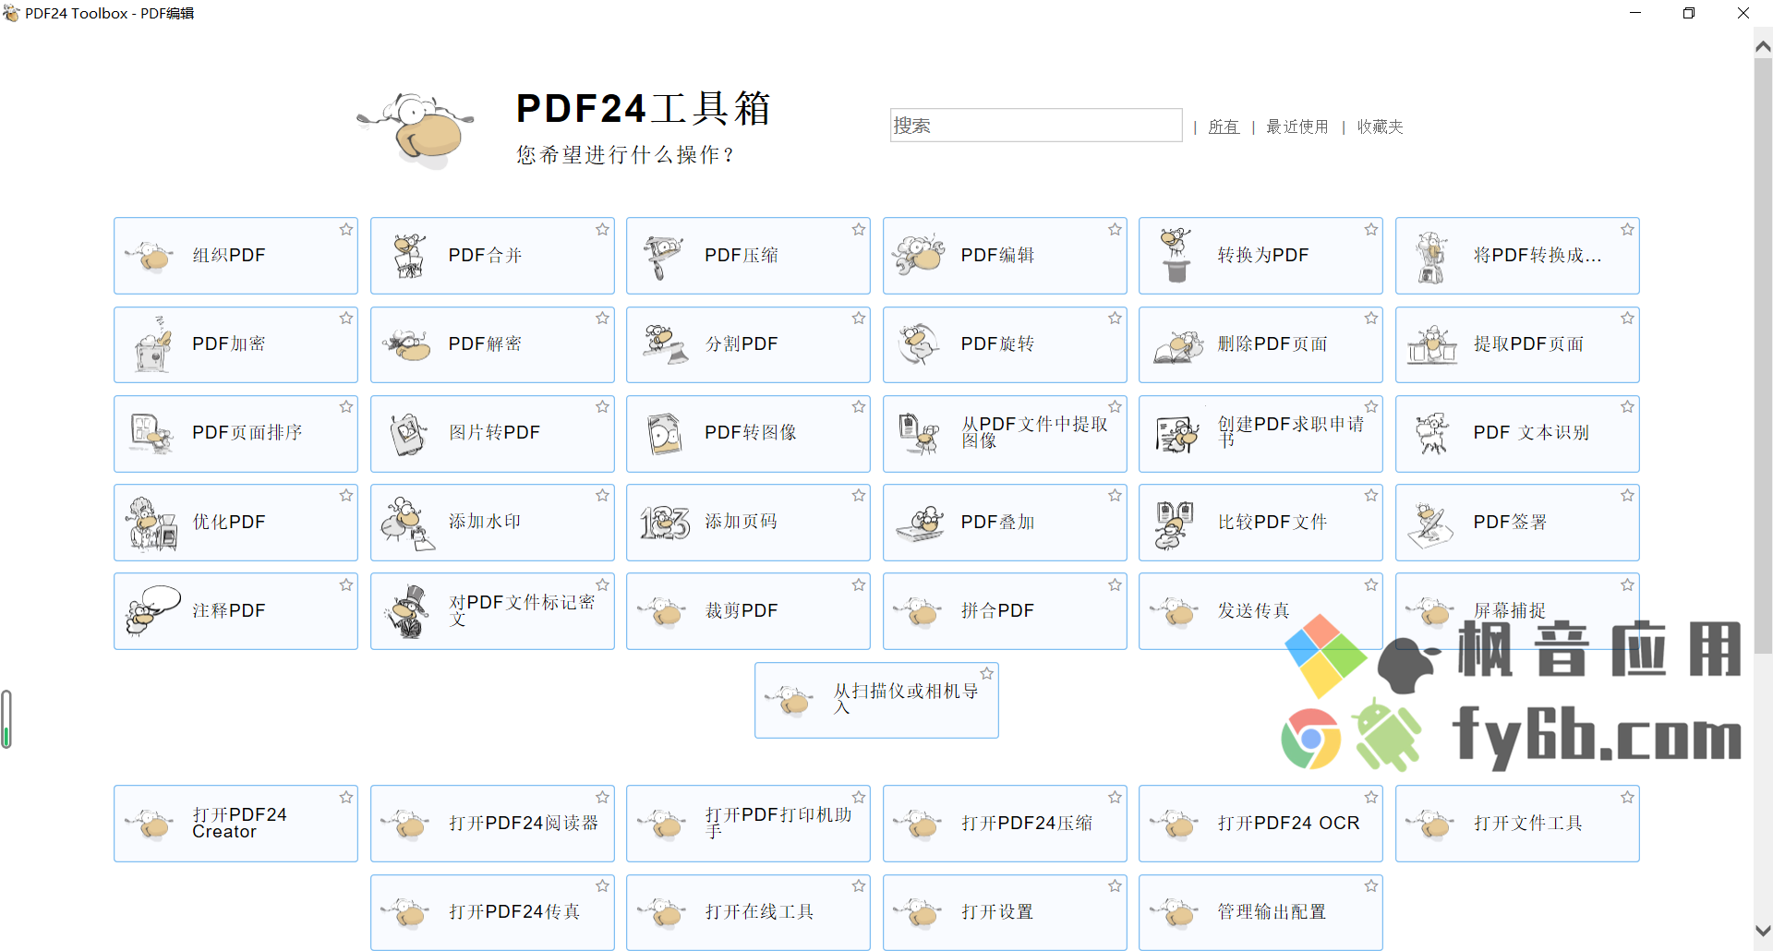Launch 打开PDF24阅读器
1773x951 pixels.
492,824
